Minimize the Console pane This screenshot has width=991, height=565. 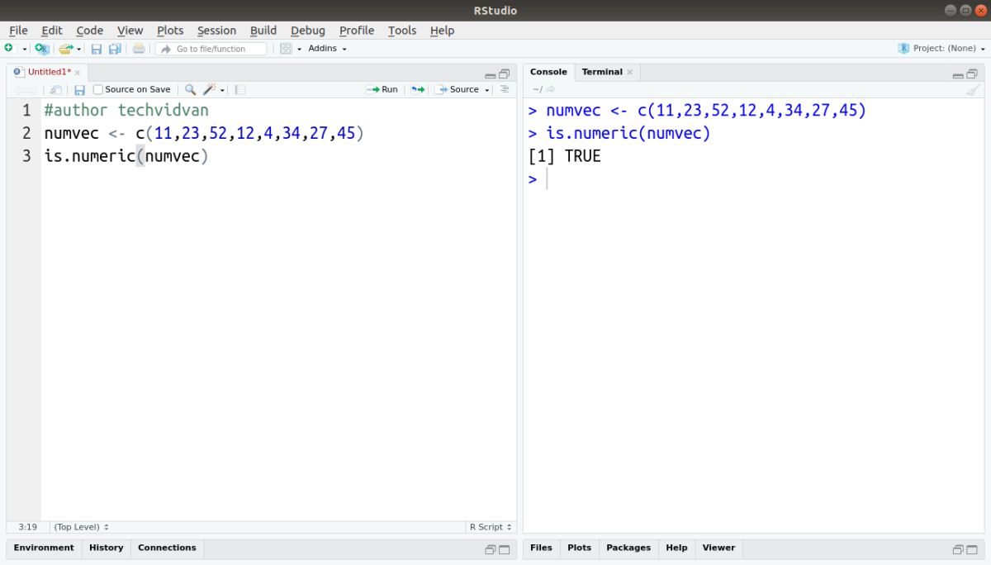(958, 74)
